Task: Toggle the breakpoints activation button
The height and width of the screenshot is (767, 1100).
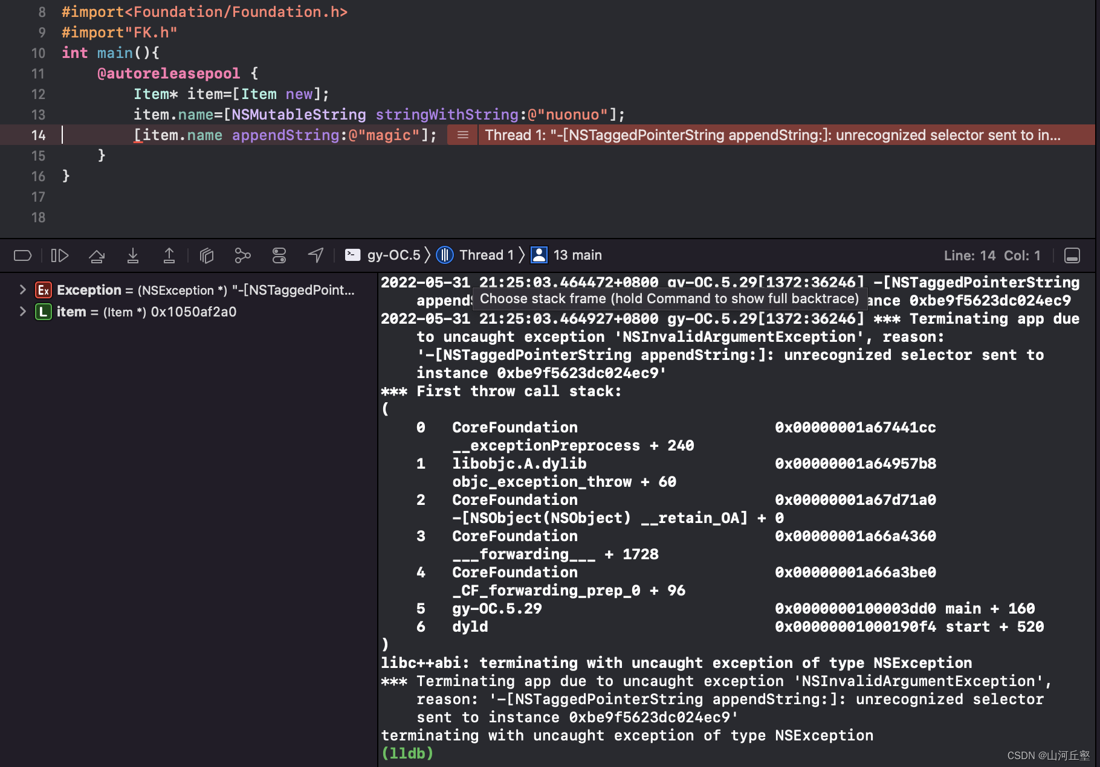Action: [22, 255]
